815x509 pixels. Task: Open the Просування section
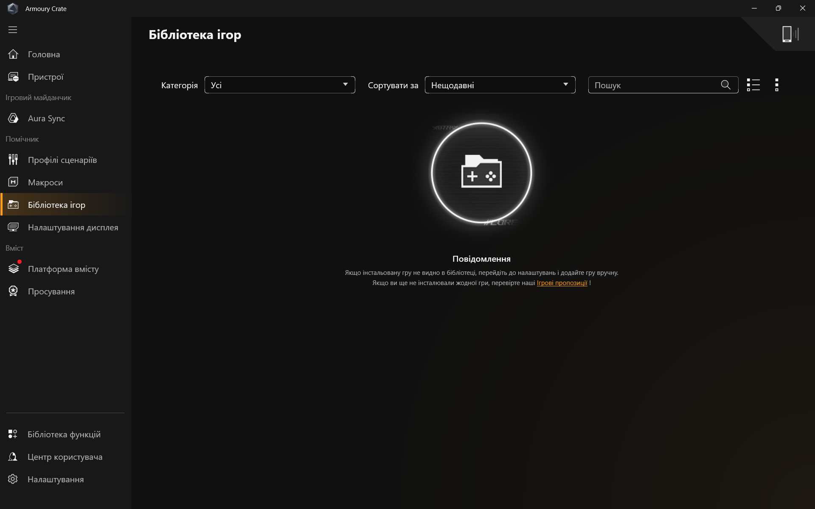pyautogui.click(x=51, y=291)
